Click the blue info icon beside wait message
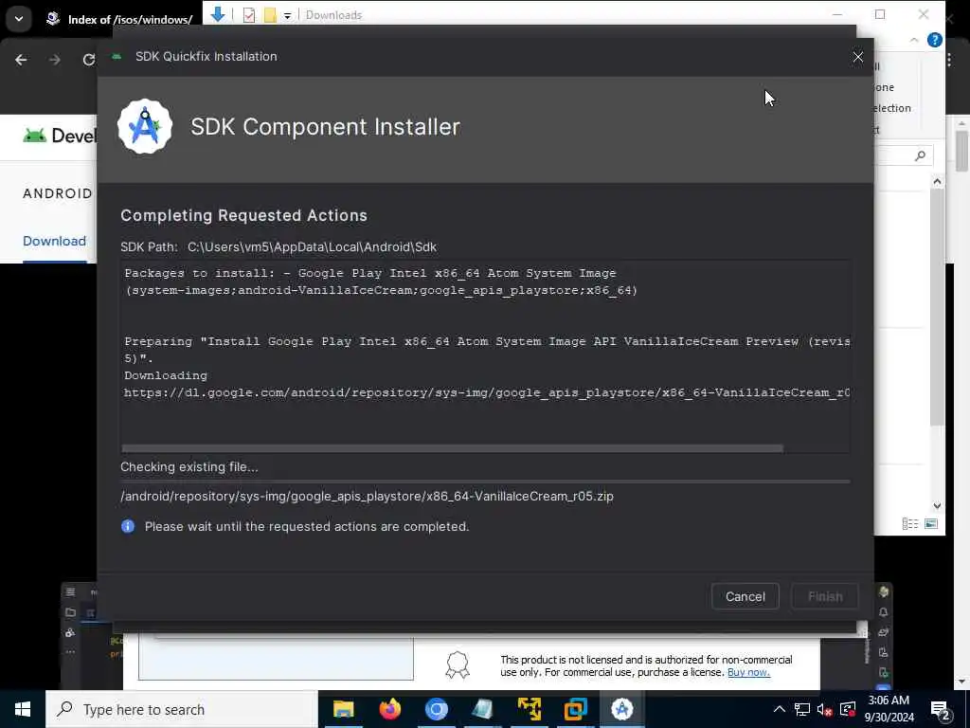This screenshot has width=970, height=728. 128,526
